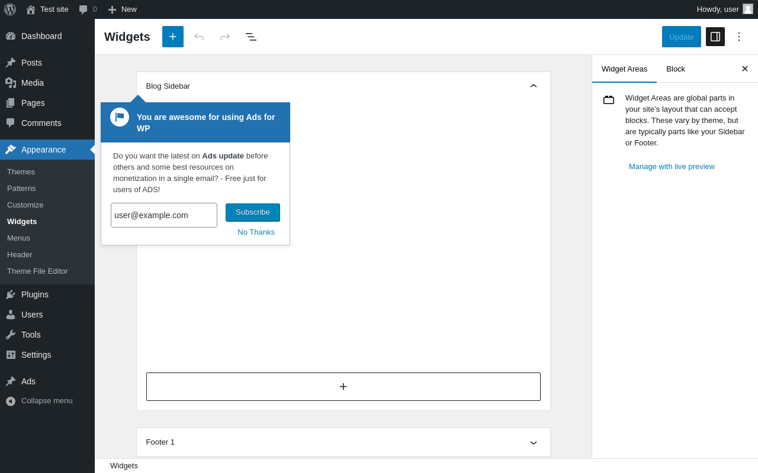This screenshot has height=473, width=758.
Task: Open the three-dot Options menu
Action: 739,37
